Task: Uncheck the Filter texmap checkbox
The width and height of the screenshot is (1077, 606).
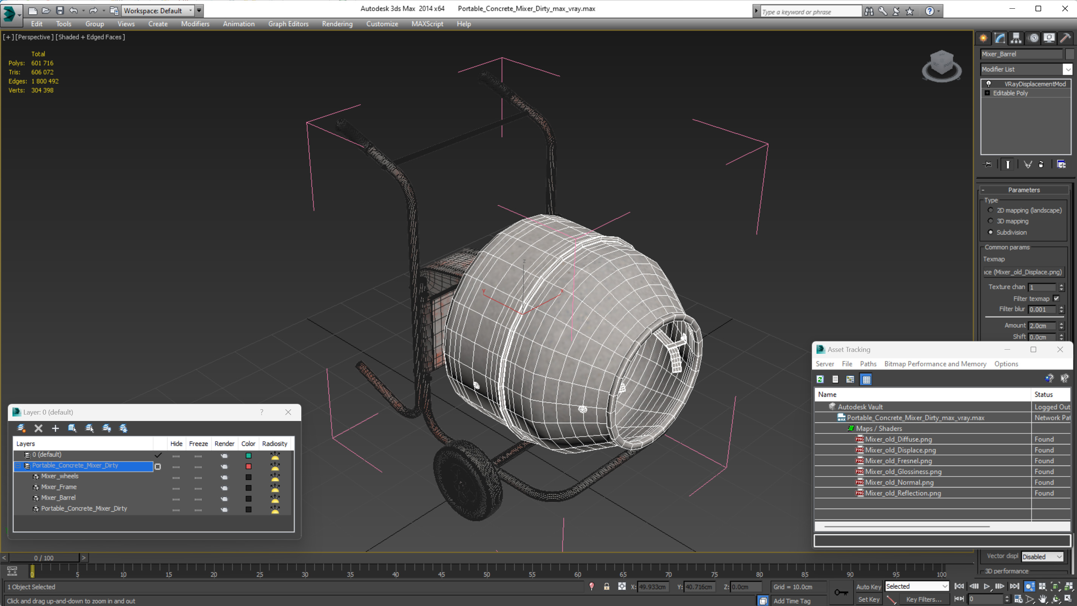Action: pyautogui.click(x=1057, y=298)
